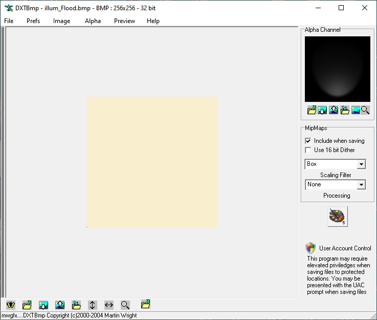The image size is (377, 320).
Task: Click the Processing label
Action: point(337,196)
